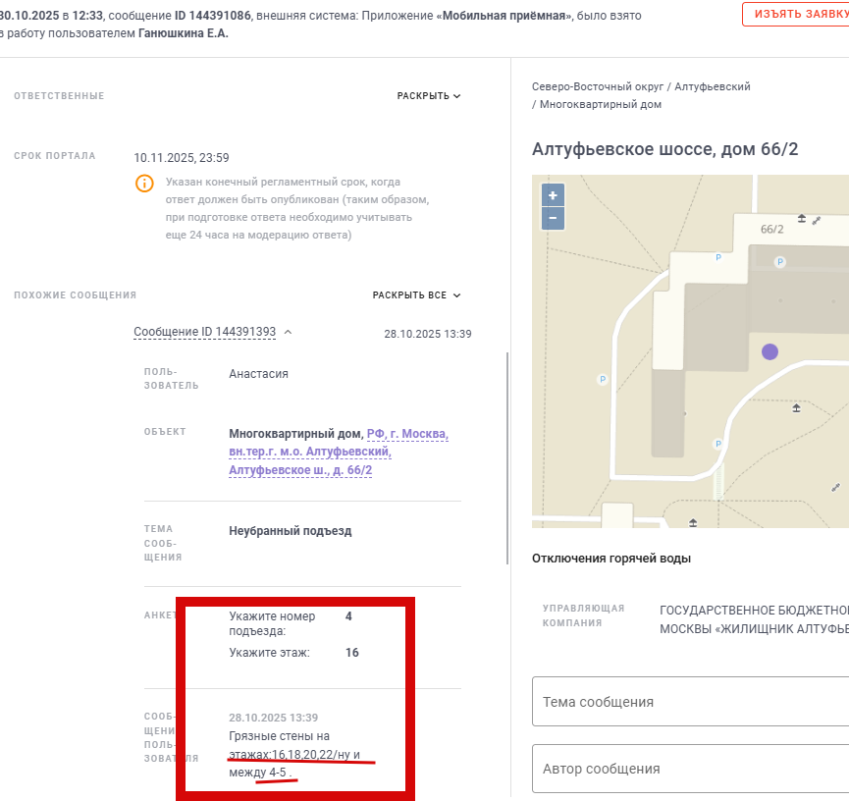Viewport: 849px width, 801px height.
Task: Collapse message using chevron next to ID 144391393
Action: click(x=288, y=332)
